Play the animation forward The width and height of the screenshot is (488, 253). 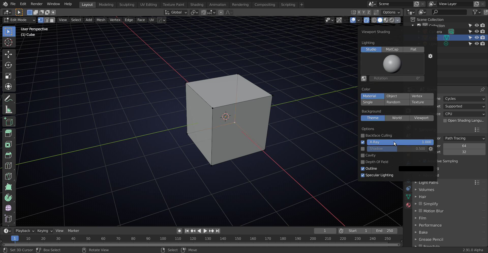pyautogui.click(x=205, y=231)
